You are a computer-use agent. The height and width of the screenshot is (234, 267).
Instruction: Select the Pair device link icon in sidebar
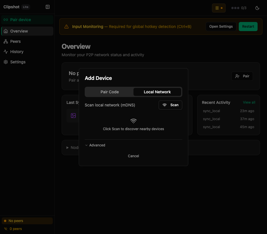point(6,20)
